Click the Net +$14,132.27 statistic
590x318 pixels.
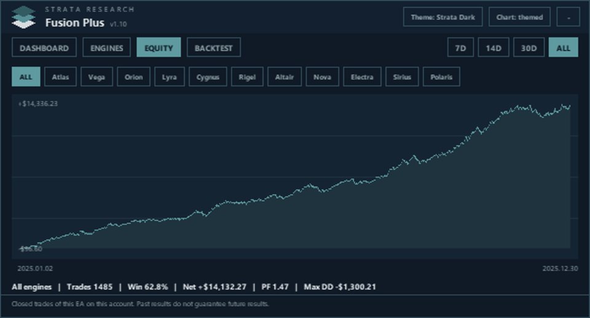[x=214, y=287]
